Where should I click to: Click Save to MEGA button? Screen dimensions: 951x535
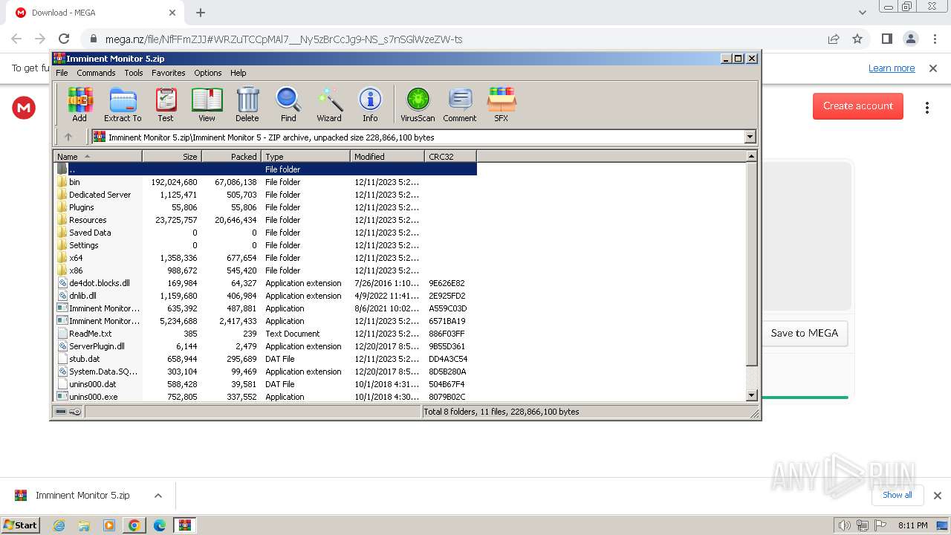point(805,333)
